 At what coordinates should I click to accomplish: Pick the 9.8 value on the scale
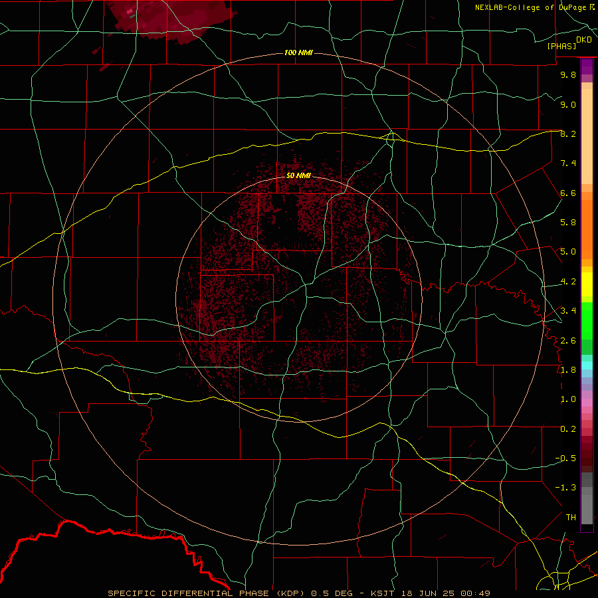click(x=568, y=74)
